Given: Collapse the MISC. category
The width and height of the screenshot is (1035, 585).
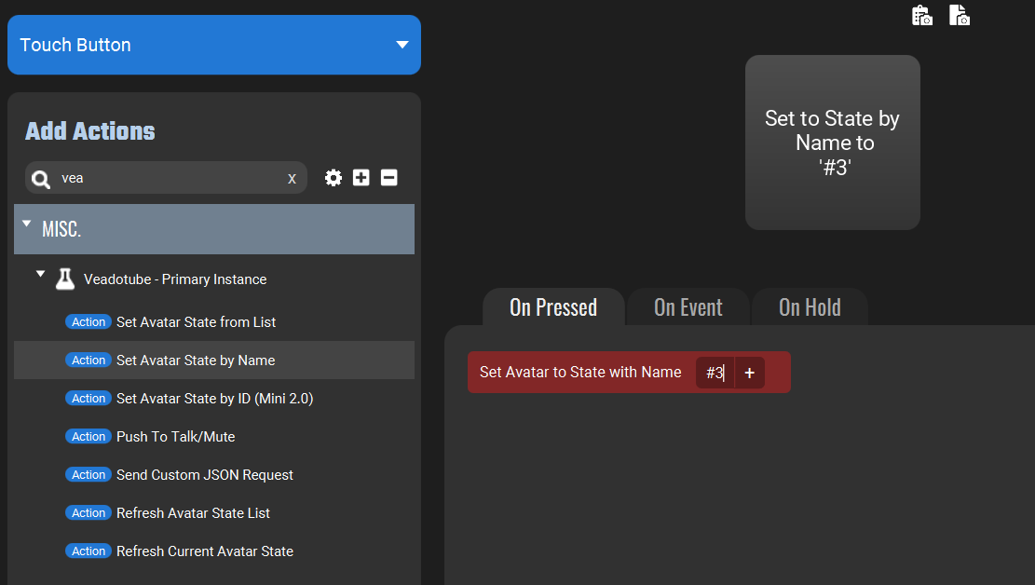Looking at the screenshot, I should 26,224.
